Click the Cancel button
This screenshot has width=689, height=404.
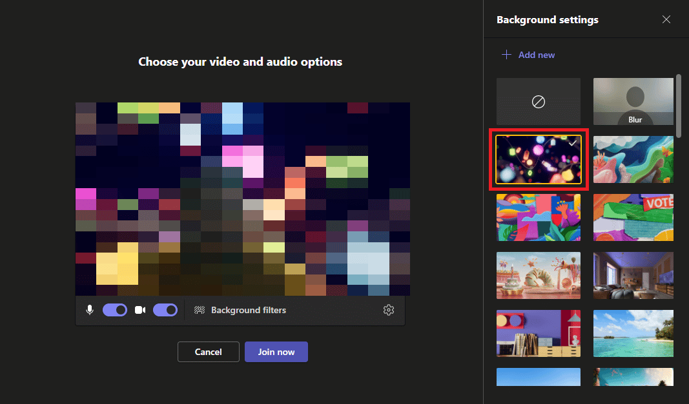[x=209, y=352]
